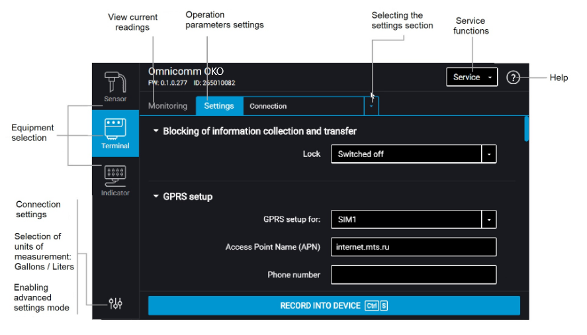Click the settings section dropdown arrow
587x335 pixels.
click(x=371, y=106)
